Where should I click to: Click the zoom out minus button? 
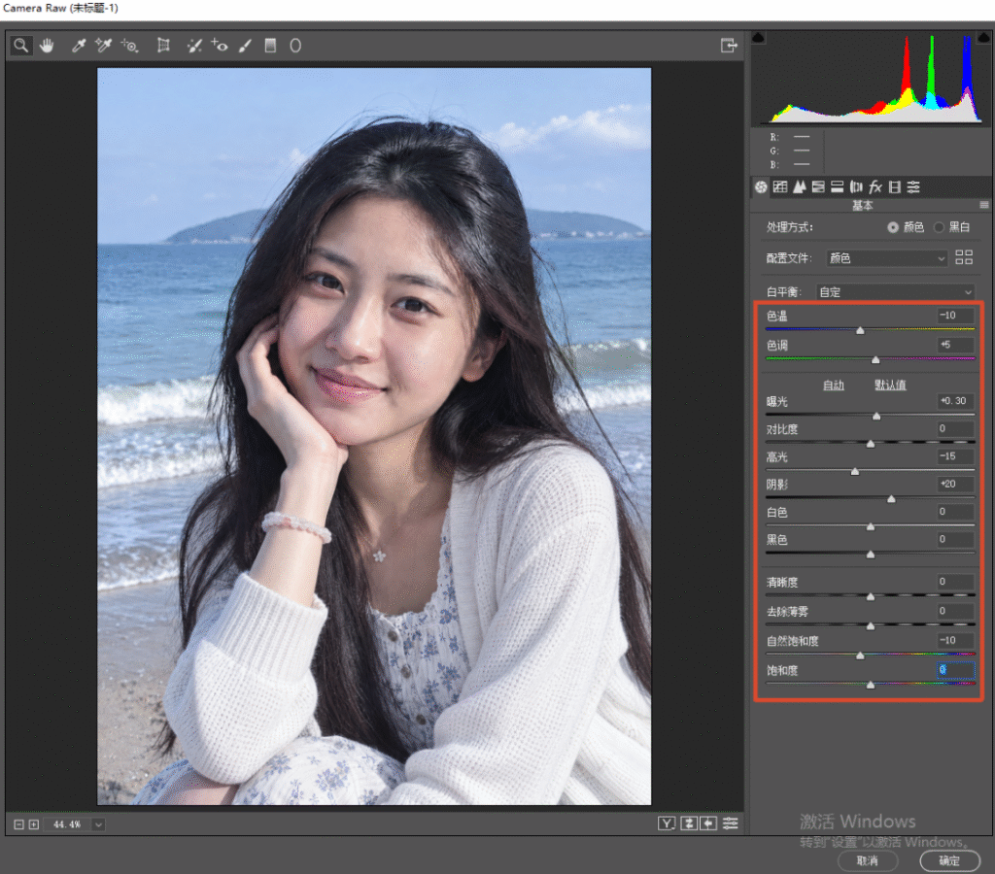pos(18,824)
